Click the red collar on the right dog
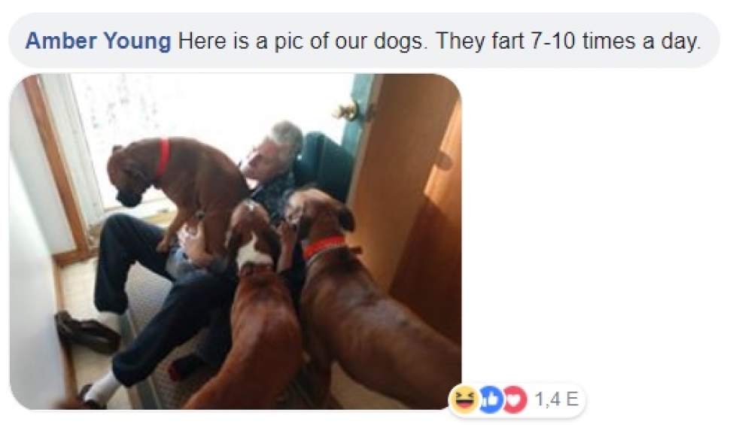Viewport: 730px width, 425px height. click(x=325, y=246)
